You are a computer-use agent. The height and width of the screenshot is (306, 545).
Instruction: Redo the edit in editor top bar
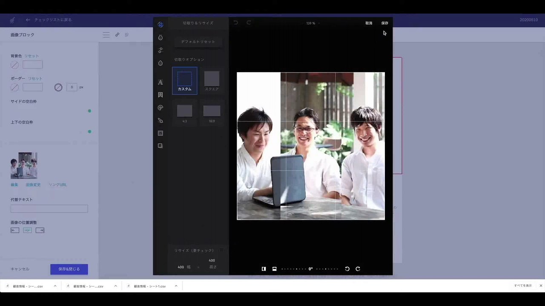pyautogui.click(x=249, y=23)
